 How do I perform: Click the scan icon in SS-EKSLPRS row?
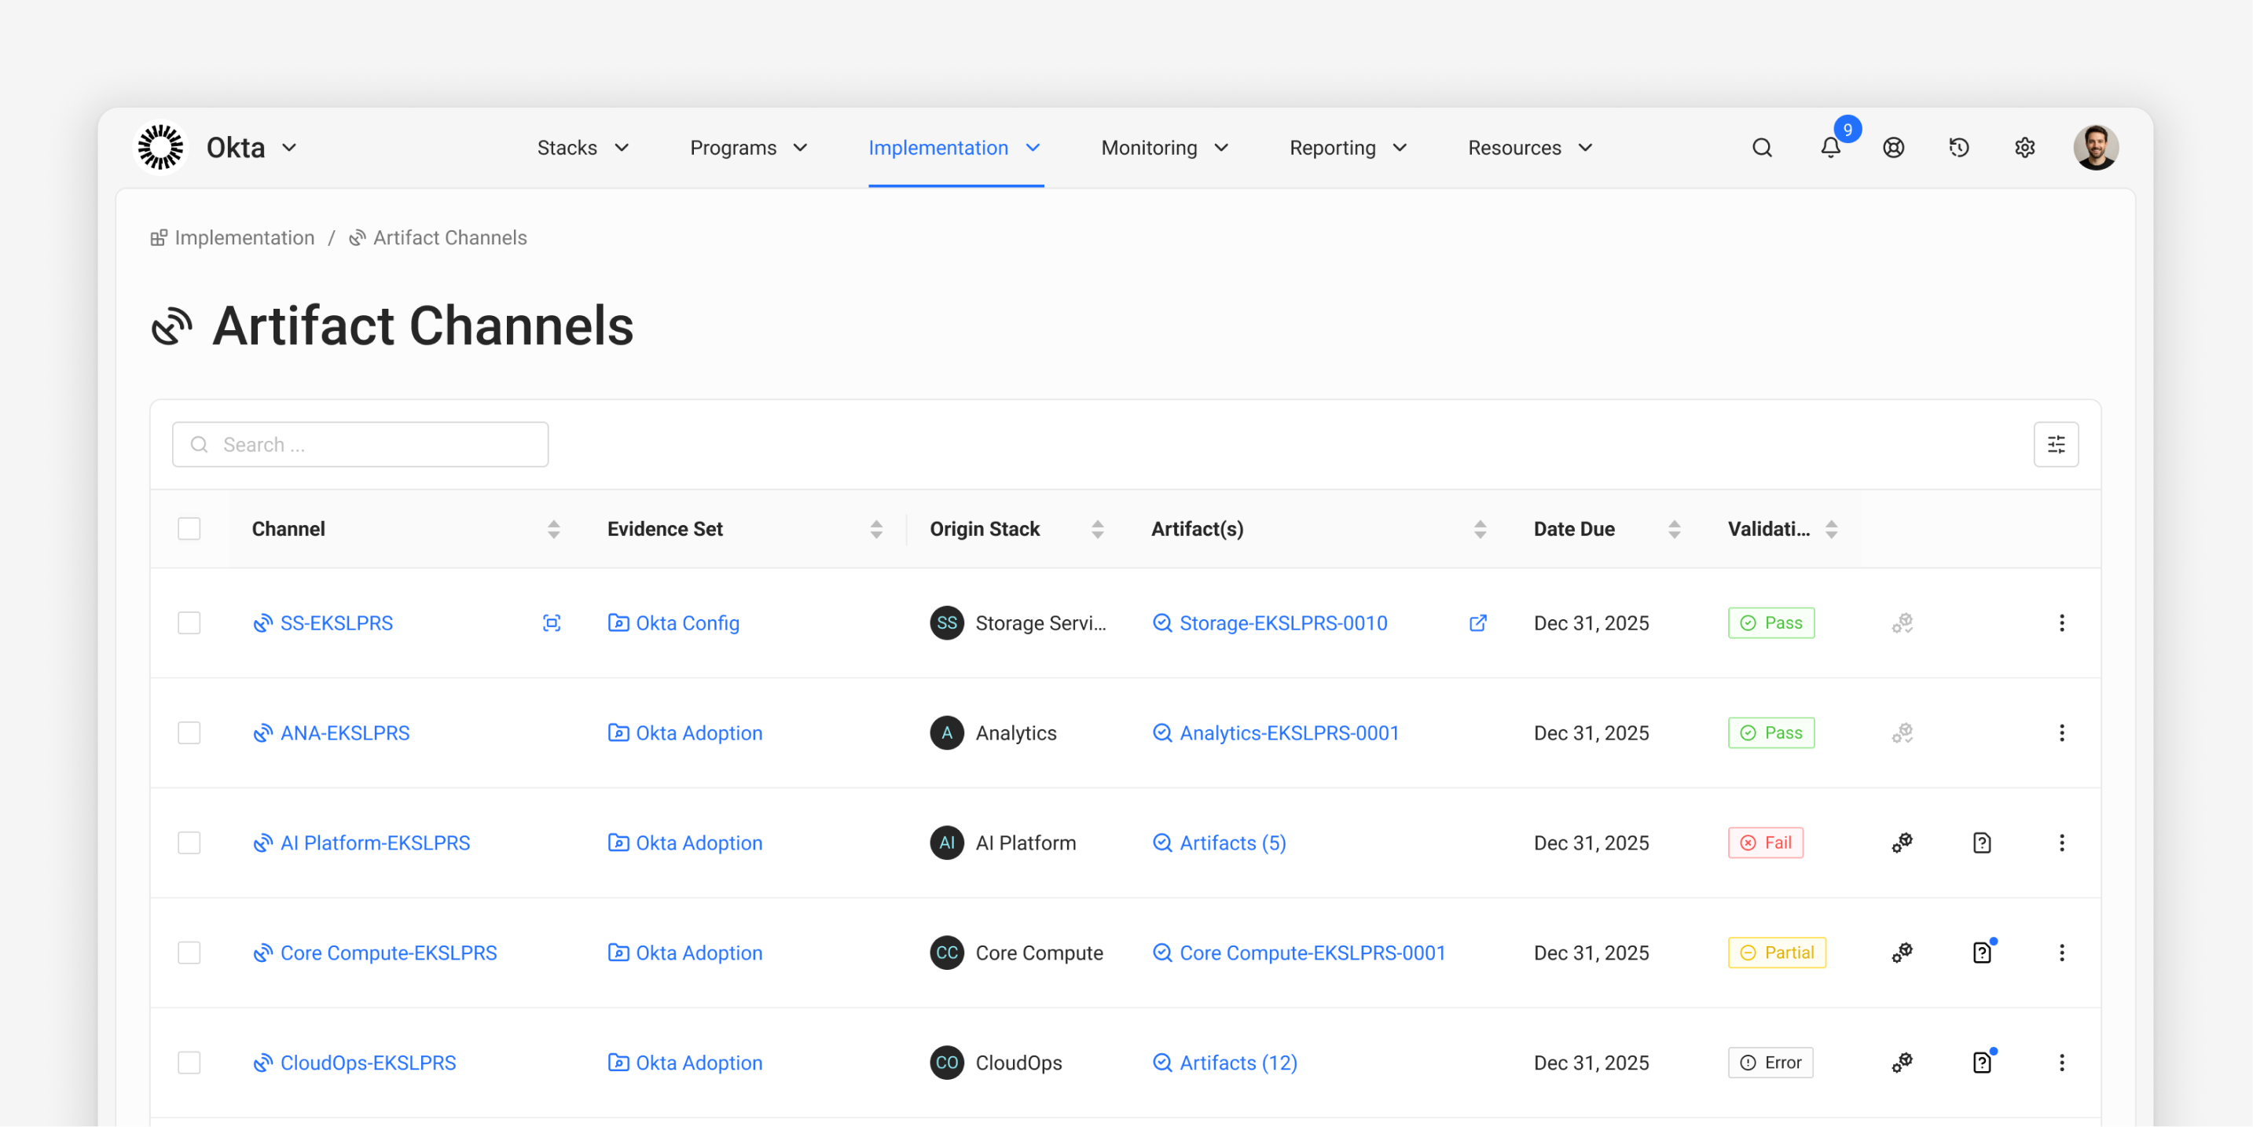pyautogui.click(x=551, y=623)
